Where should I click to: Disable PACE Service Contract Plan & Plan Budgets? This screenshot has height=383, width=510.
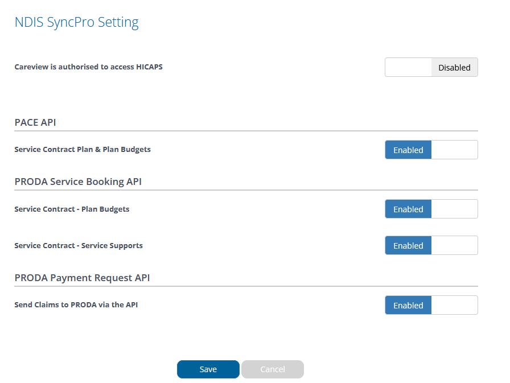(431, 150)
